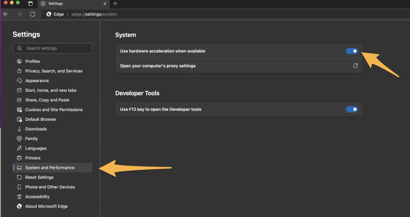Click the Privacy lock icon
The width and height of the screenshot is (410, 217).
click(19, 71)
